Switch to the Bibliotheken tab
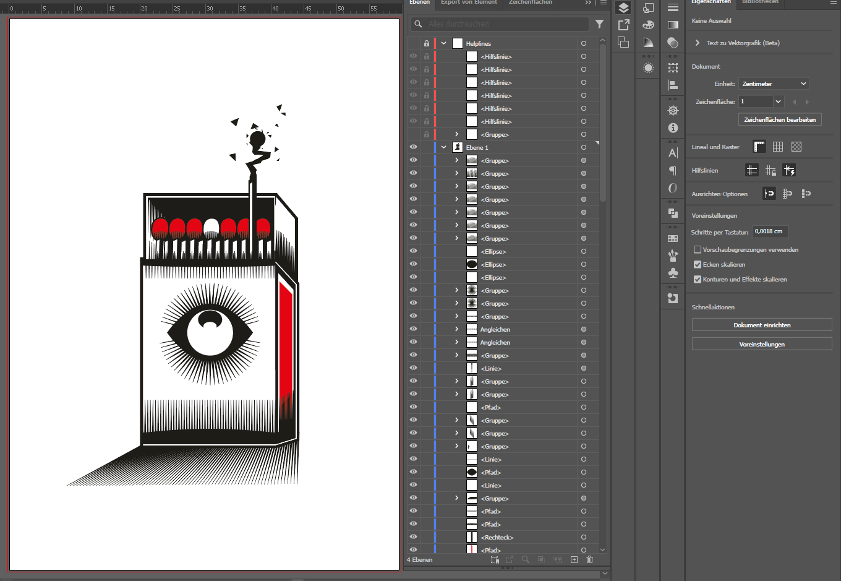841x581 pixels. point(760,2)
